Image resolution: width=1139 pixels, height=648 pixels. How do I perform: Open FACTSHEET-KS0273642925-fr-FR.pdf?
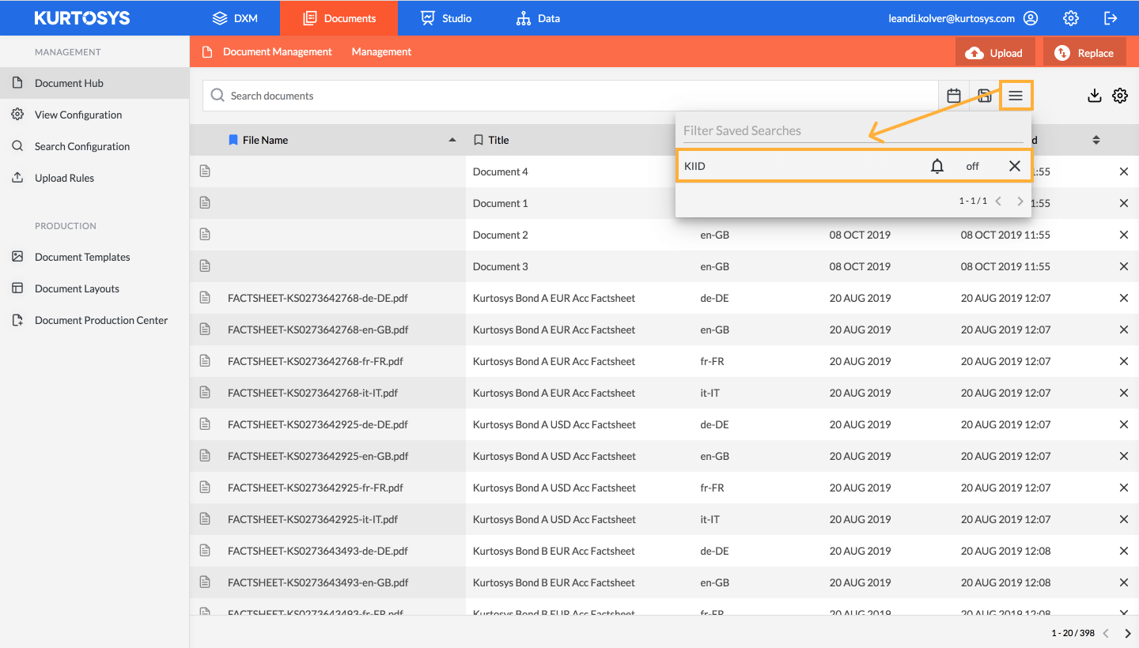[316, 488]
